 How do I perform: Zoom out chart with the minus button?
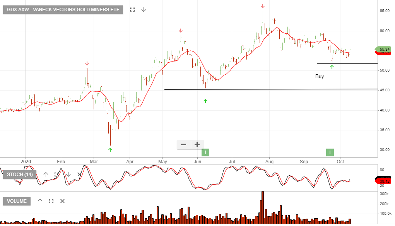(x=184, y=144)
